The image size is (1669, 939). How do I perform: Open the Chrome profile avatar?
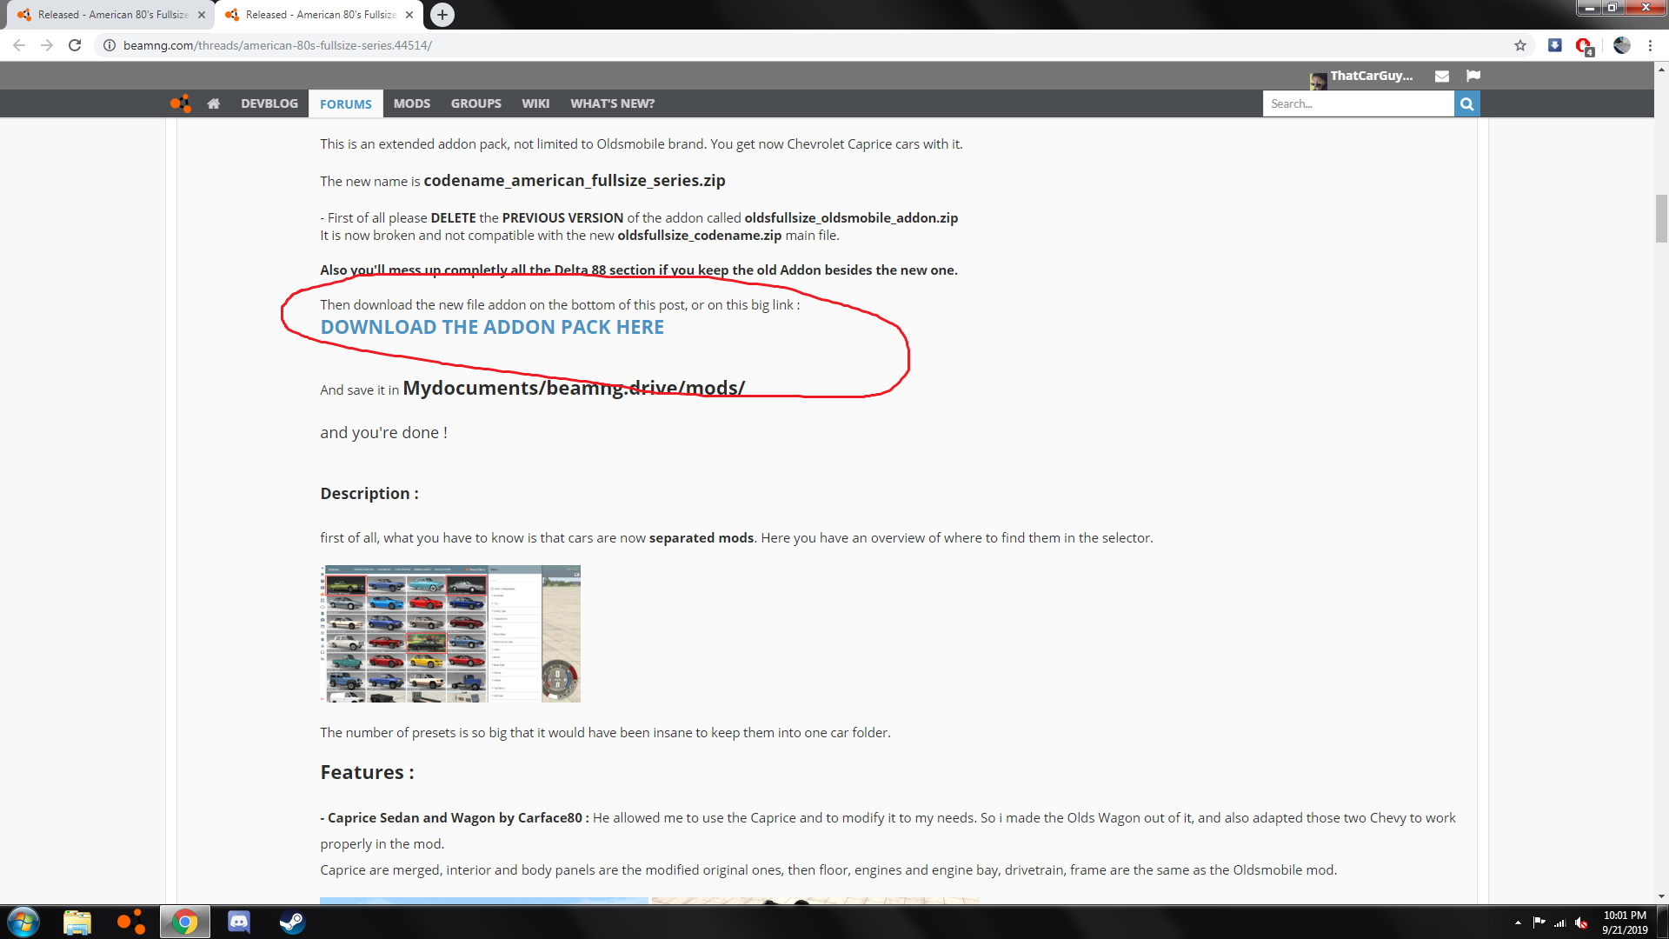coord(1622,45)
